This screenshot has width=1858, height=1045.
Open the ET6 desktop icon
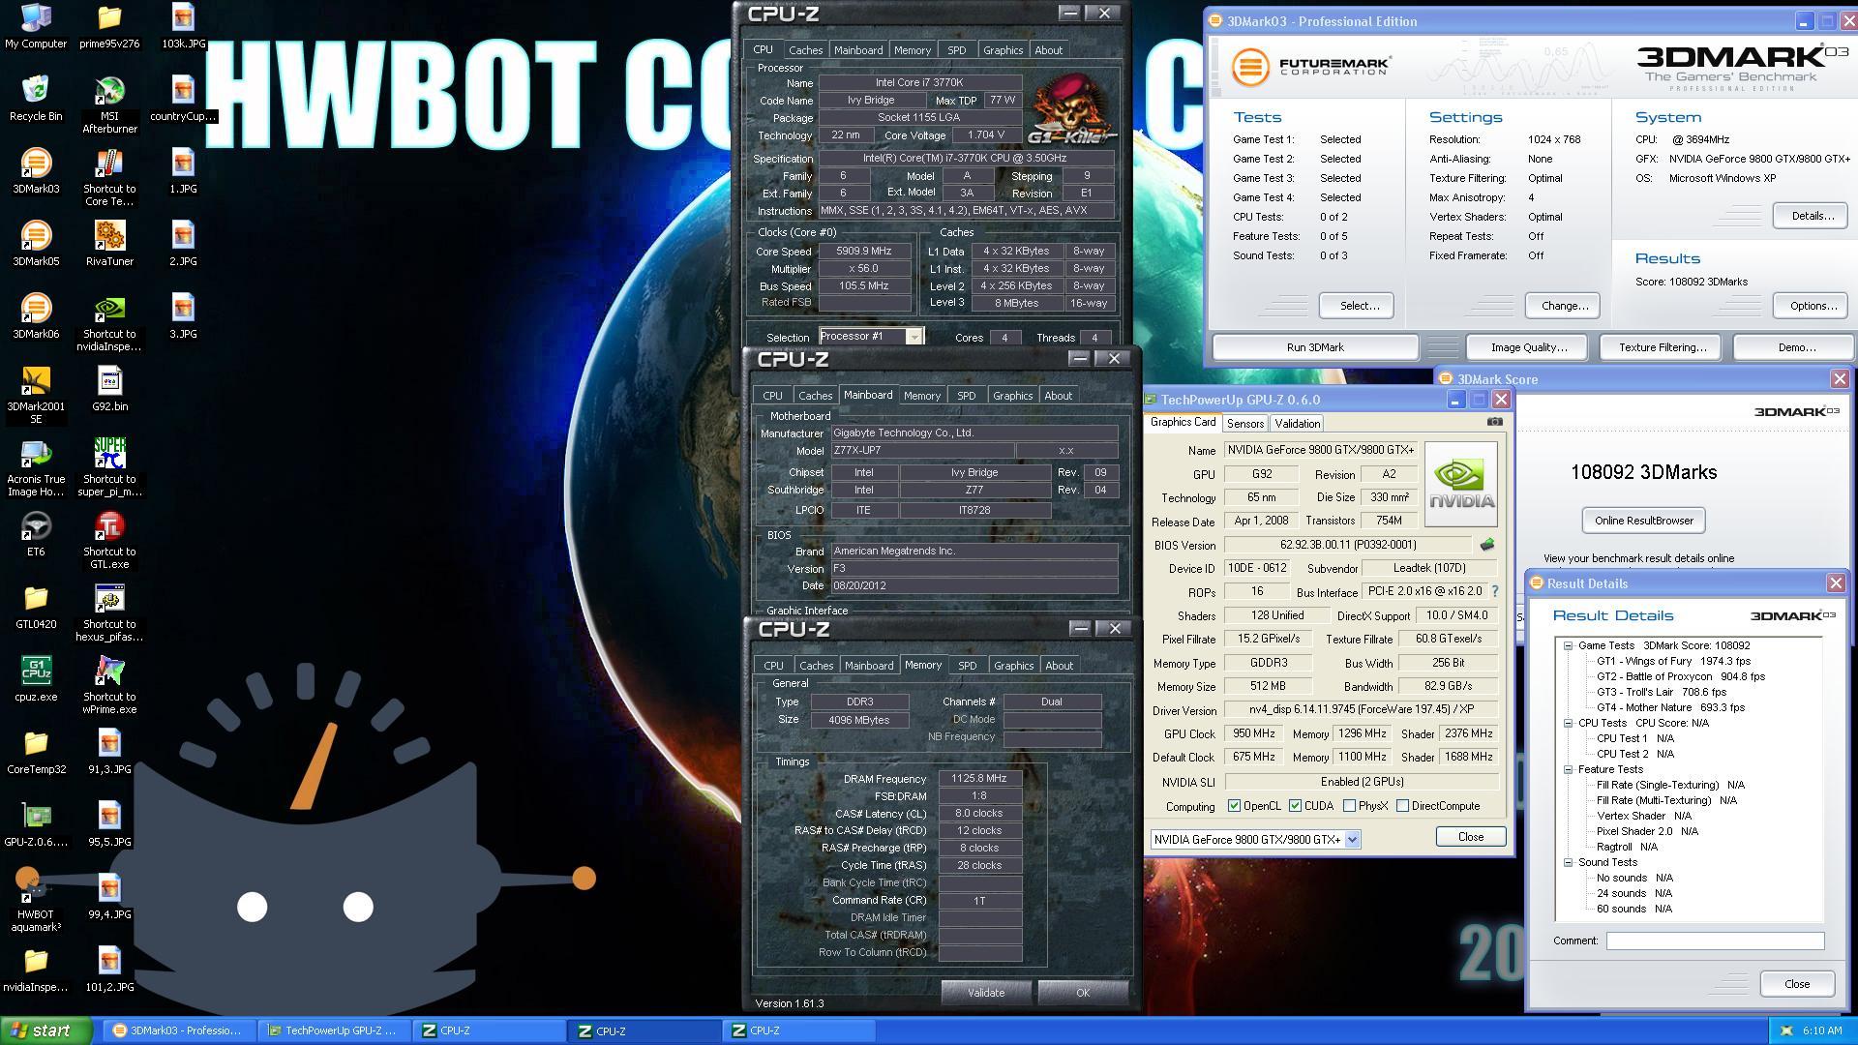tap(36, 534)
